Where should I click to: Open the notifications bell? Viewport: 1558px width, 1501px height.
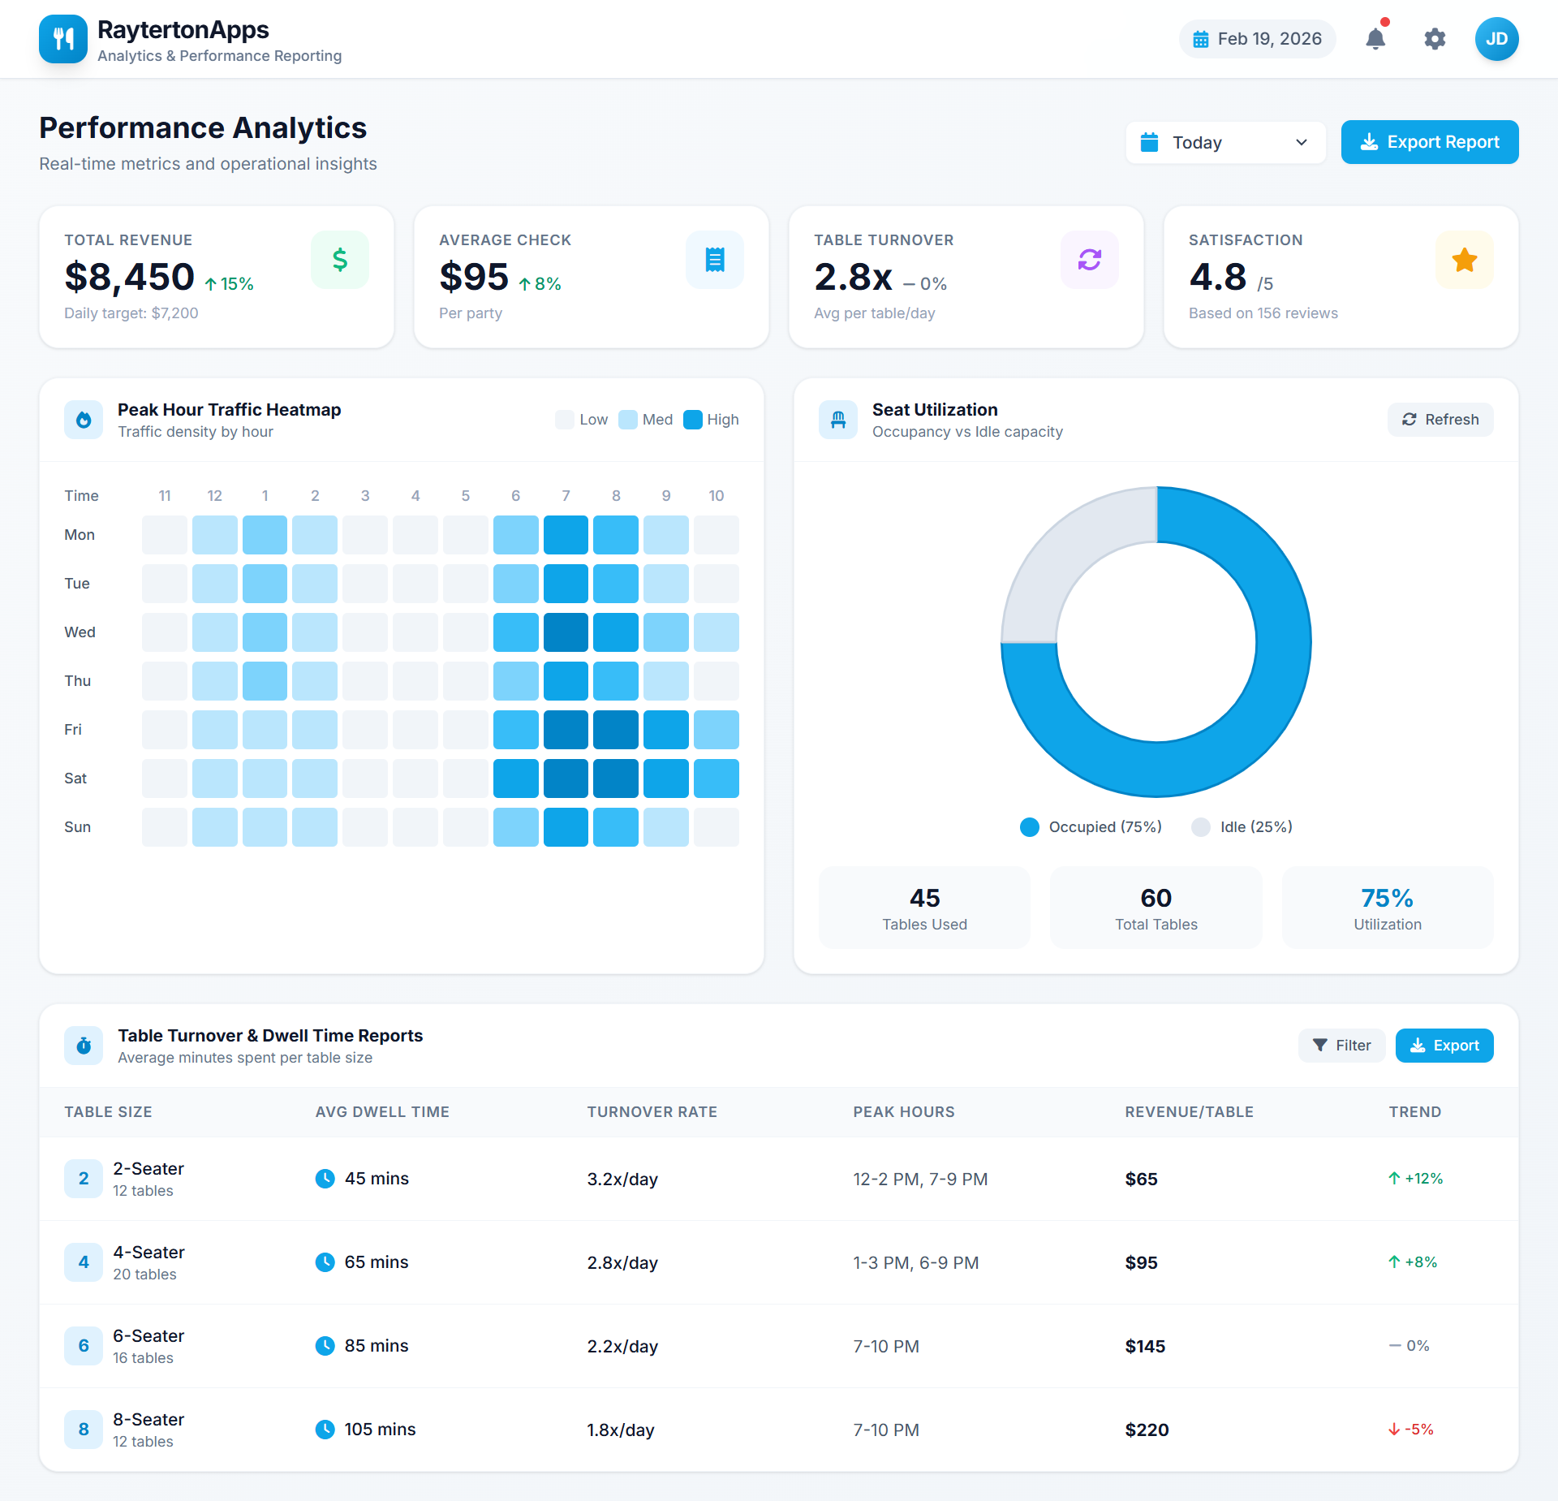tap(1375, 39)
